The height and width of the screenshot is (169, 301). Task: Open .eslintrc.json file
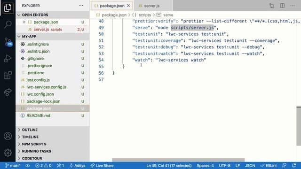[x=53, y=51]
